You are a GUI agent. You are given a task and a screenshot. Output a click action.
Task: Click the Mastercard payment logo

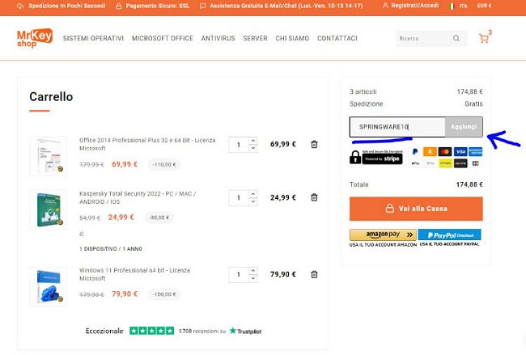[x=445, y=152]
